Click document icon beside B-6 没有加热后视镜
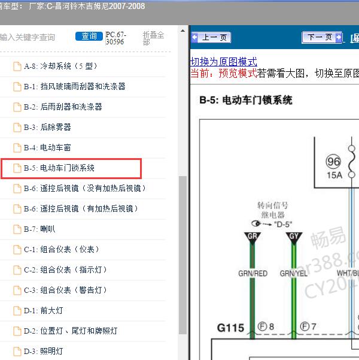 tap(17, 189)
